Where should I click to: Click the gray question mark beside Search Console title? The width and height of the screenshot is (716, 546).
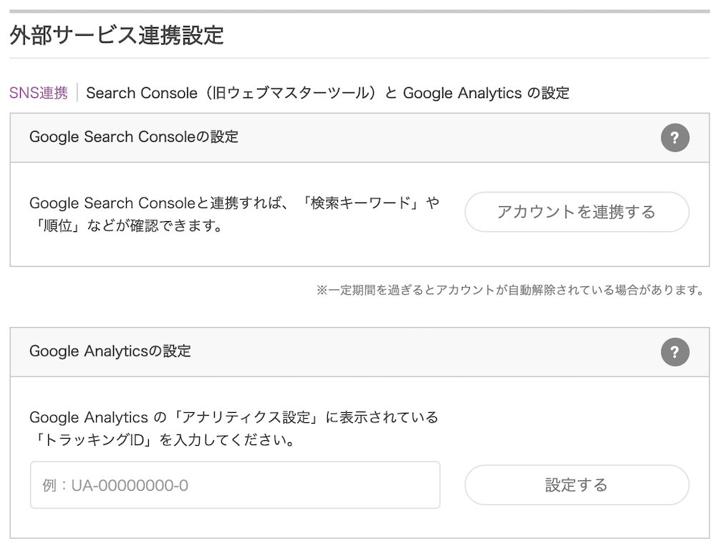[675, 137]
